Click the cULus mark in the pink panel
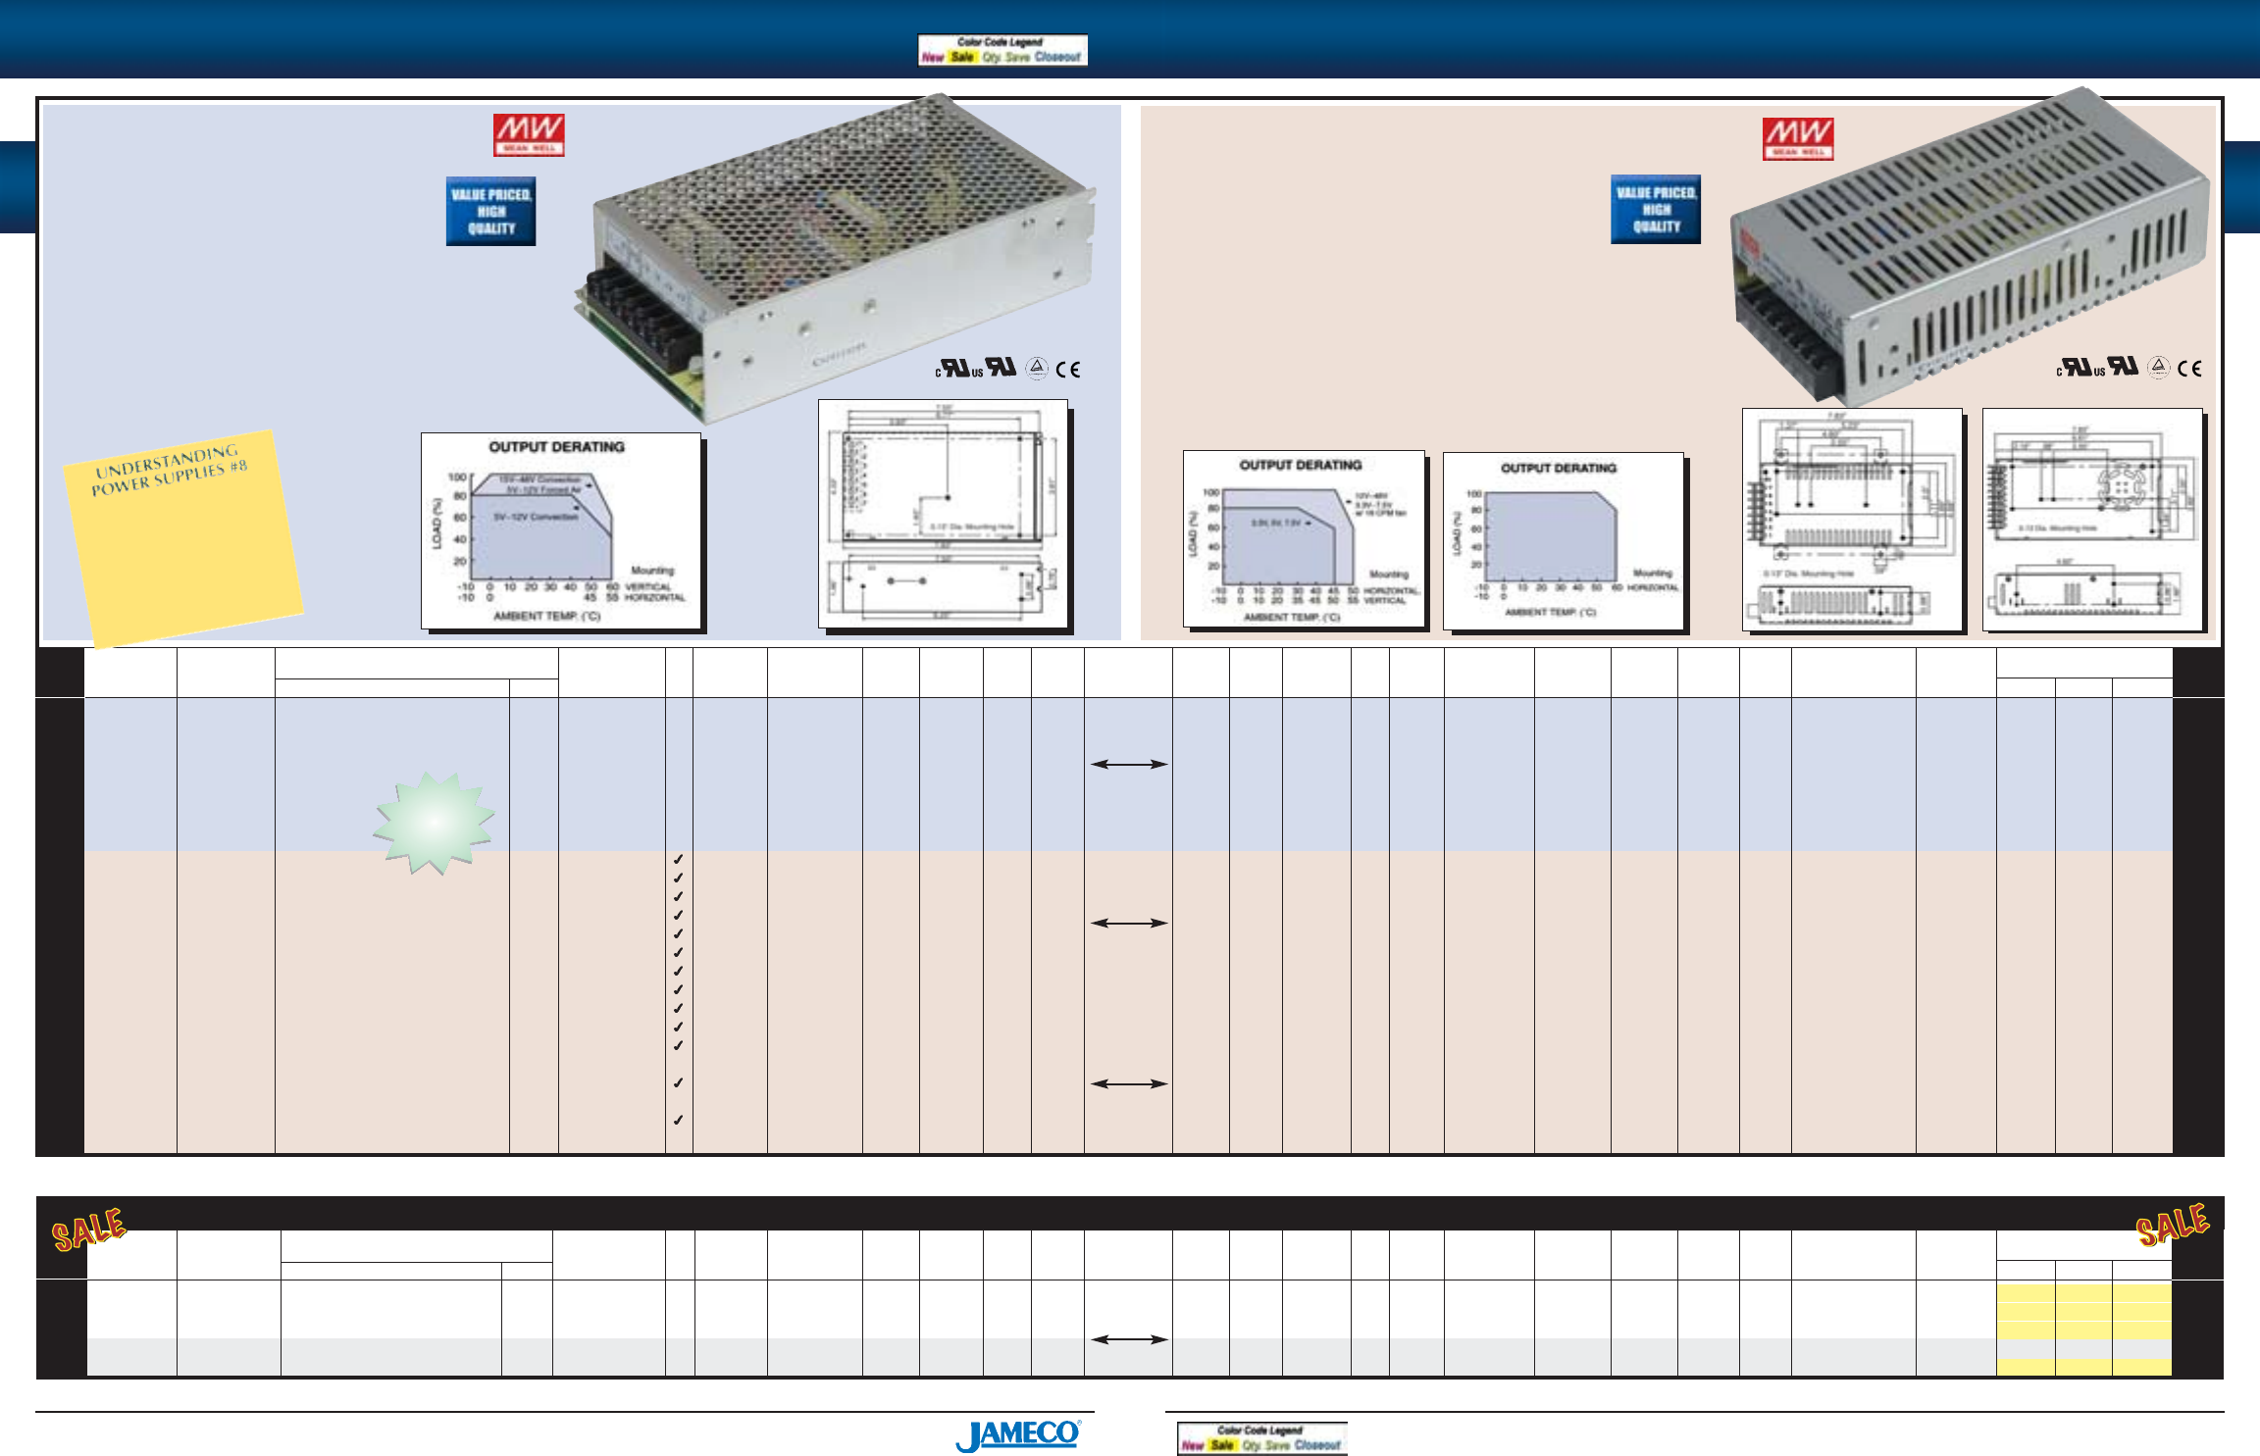Image resolution: width=2260 pixels, height=1456 pixels. click(x=2080, y=368)
